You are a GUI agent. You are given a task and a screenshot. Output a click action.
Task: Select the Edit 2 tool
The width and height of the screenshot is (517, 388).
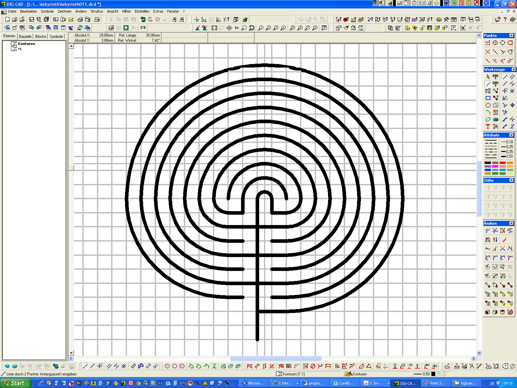(x=495, y=84)
